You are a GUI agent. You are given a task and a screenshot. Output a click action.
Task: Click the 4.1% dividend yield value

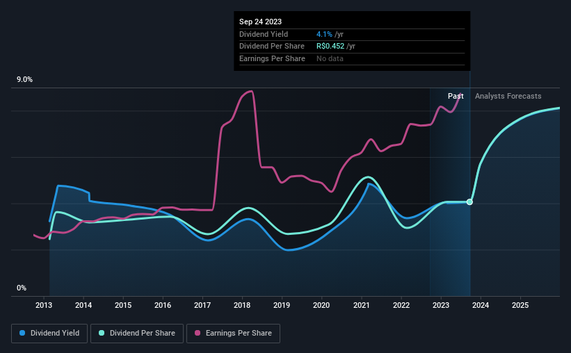324,34
